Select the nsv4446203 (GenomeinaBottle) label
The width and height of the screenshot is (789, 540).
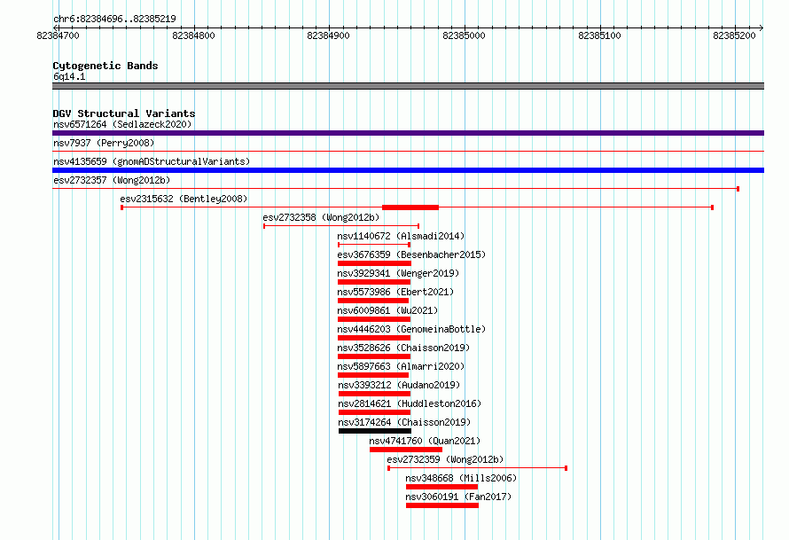pos(411,329)
